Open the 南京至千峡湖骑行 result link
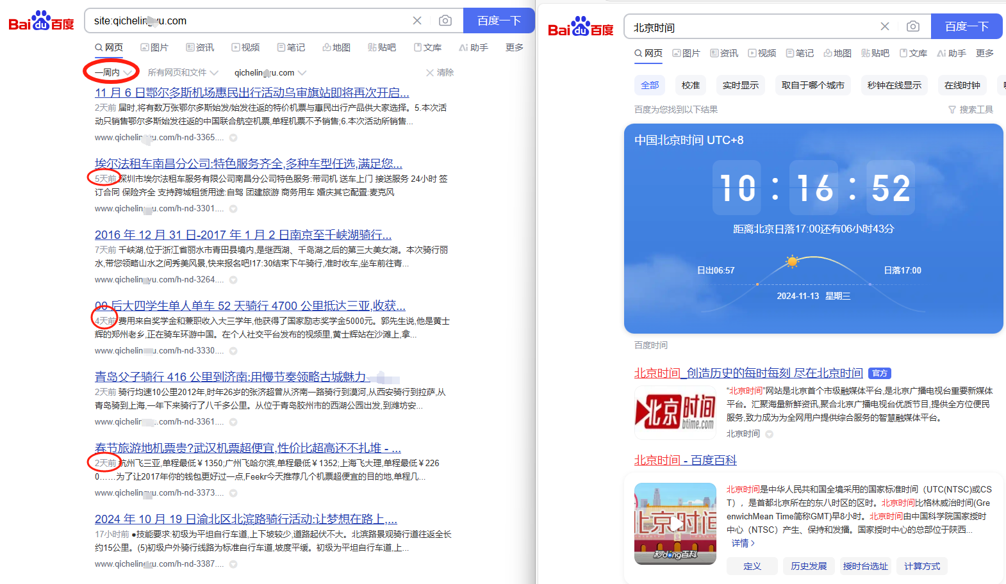Viewport: 1006px width, 584px height. (243, 235)
